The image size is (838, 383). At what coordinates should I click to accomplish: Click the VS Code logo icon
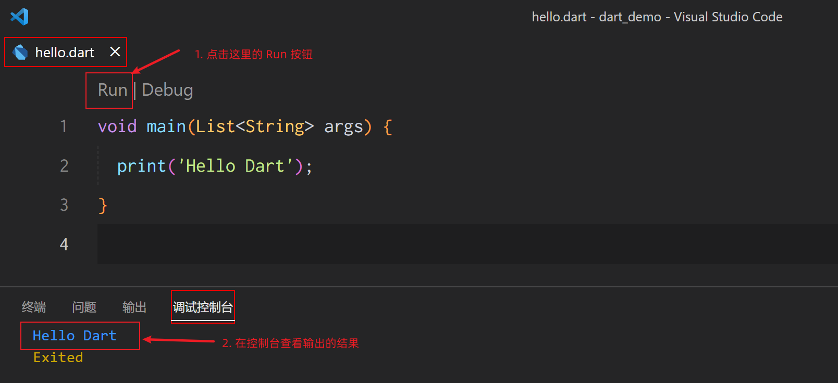click(x=19, y=17)
